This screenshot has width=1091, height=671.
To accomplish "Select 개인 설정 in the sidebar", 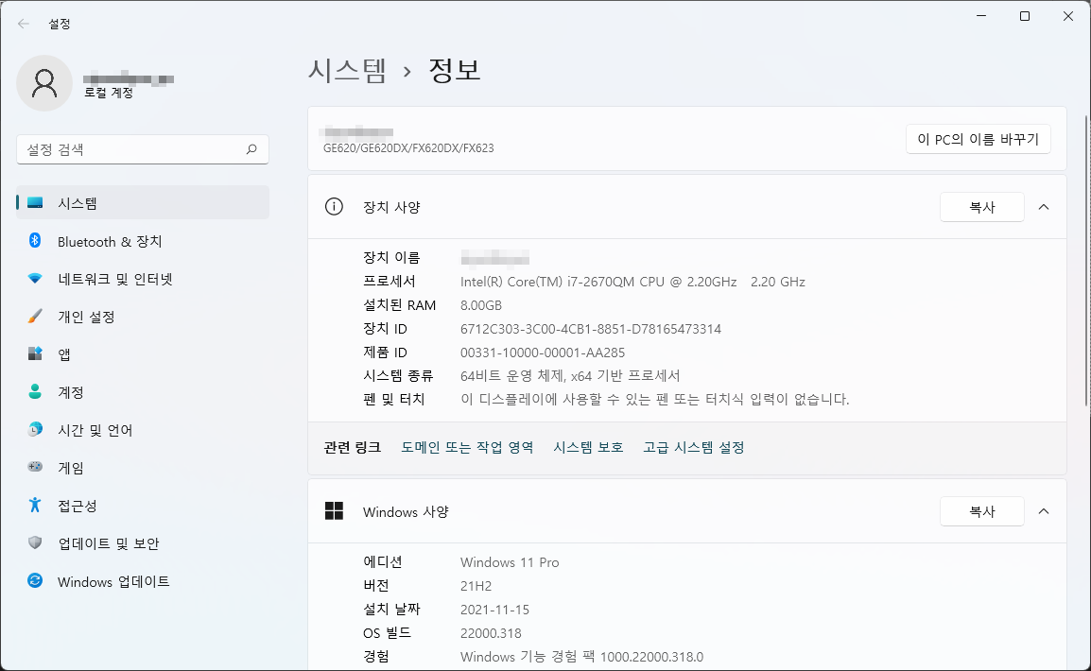I will (x=143, y=317).
